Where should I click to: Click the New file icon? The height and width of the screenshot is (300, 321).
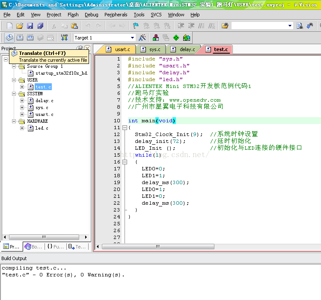[9, 26]
